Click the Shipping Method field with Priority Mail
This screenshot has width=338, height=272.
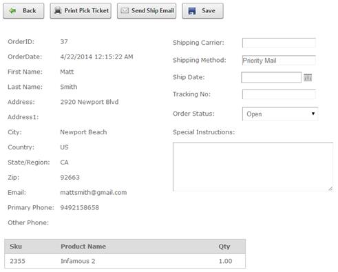[x=279, y=61]
